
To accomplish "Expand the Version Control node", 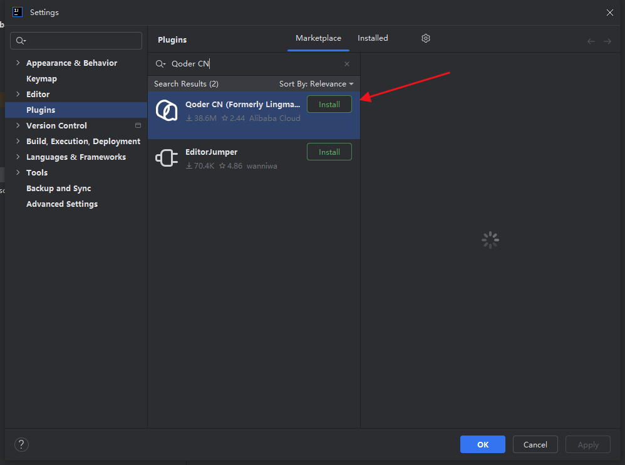I will [18, 125].
